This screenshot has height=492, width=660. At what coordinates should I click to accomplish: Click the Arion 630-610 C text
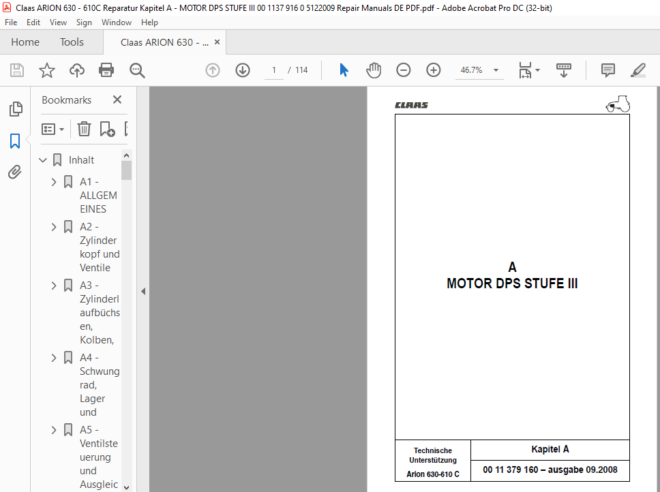pyautogui.click(x=433, y=474)
